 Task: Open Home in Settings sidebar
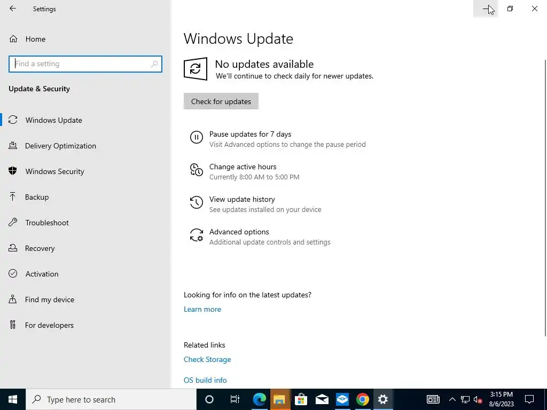35,39
